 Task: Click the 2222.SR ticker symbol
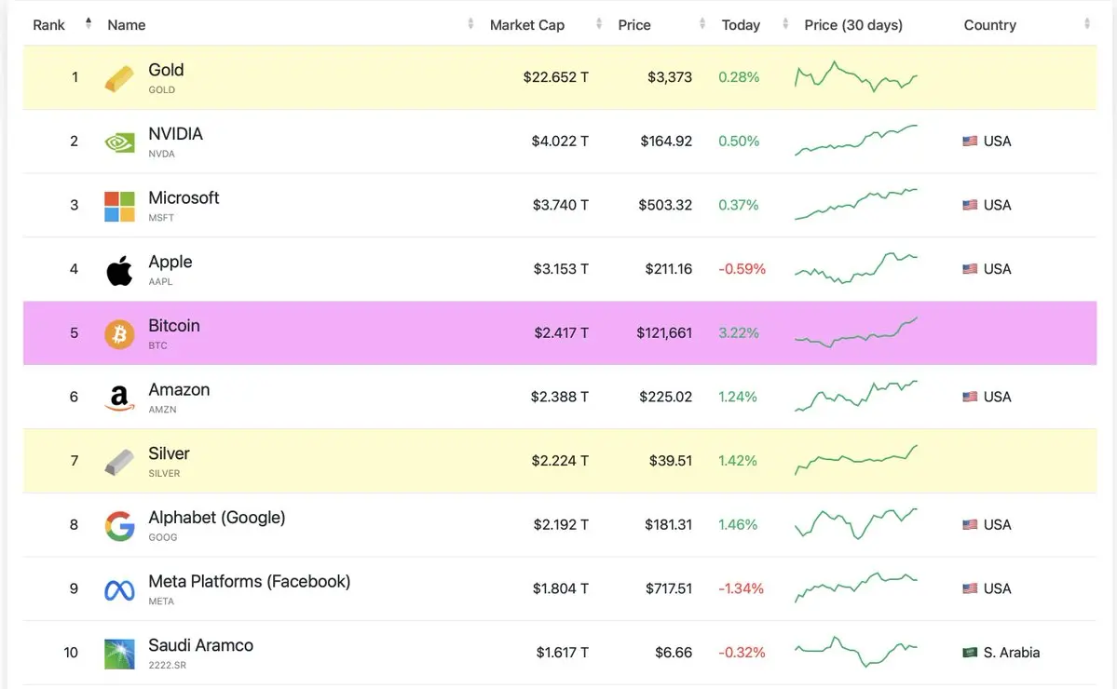click(168, 665)
